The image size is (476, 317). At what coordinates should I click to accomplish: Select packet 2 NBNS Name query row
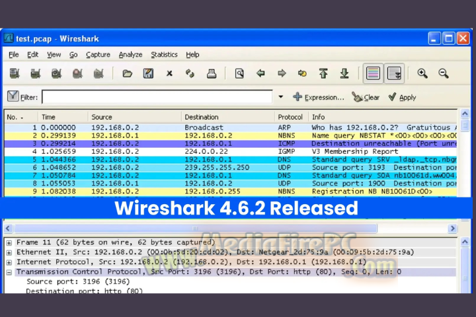point(231,135)
